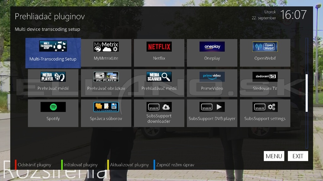Open SubsSupport settings plugin

(265, 113)
